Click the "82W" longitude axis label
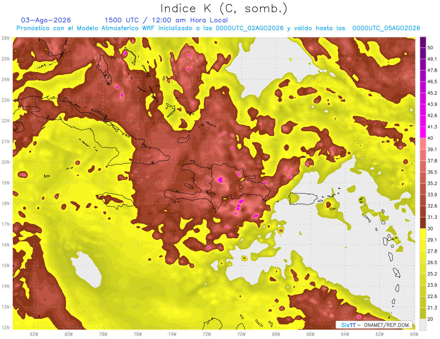 34,334
